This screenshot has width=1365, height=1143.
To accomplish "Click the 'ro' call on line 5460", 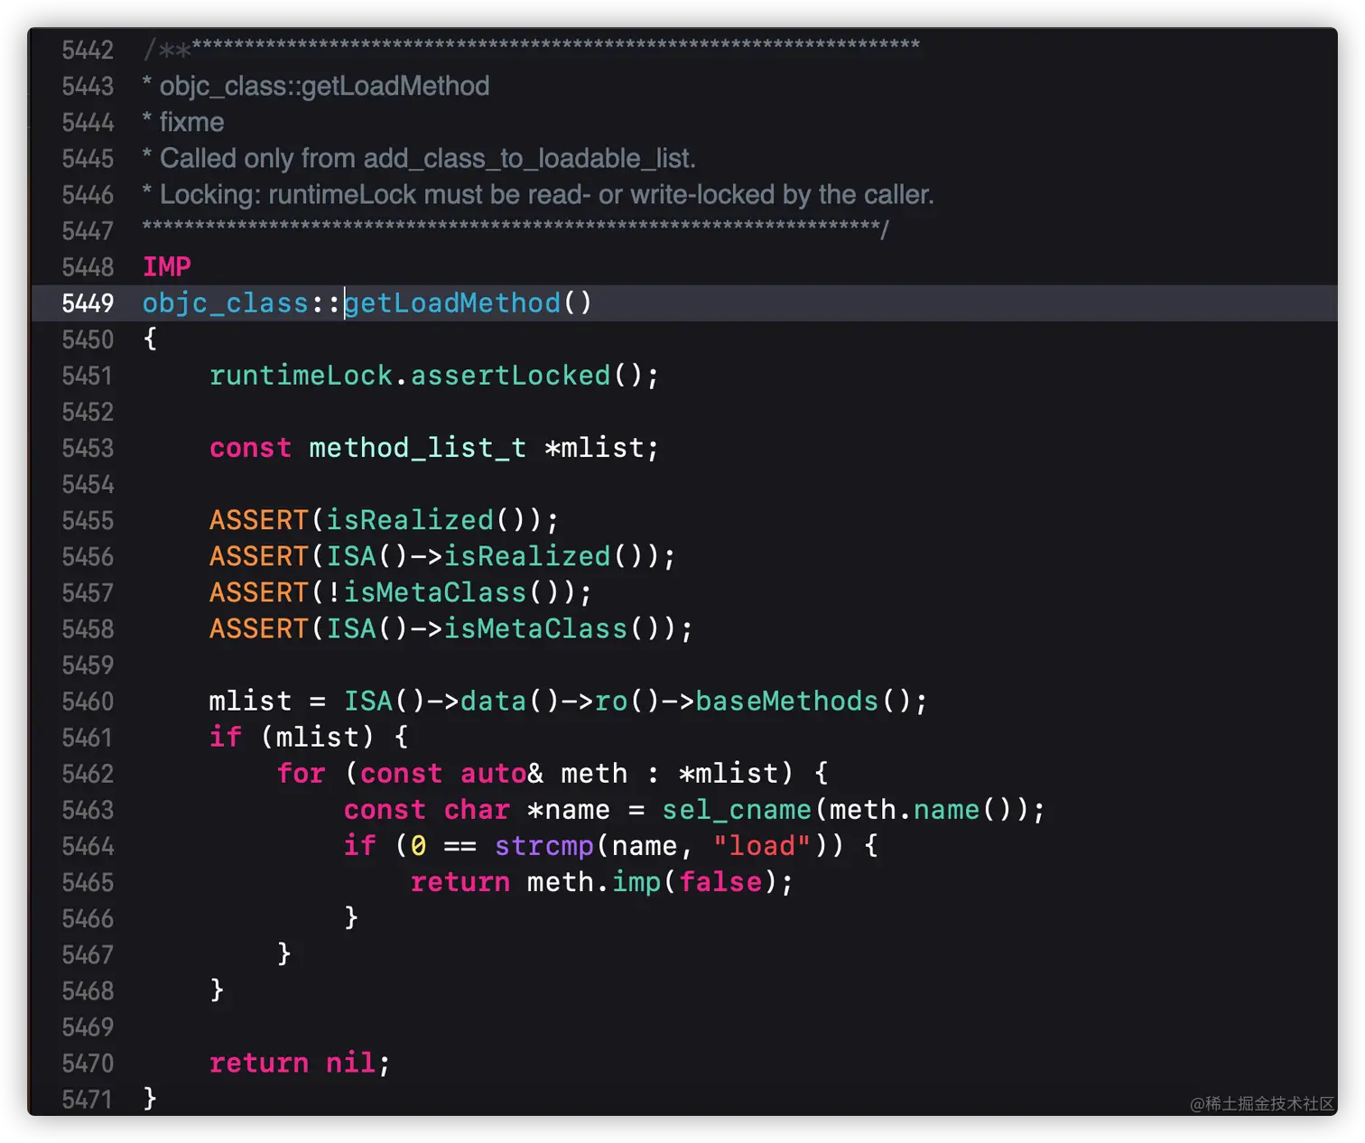I will tap(611, 702).
